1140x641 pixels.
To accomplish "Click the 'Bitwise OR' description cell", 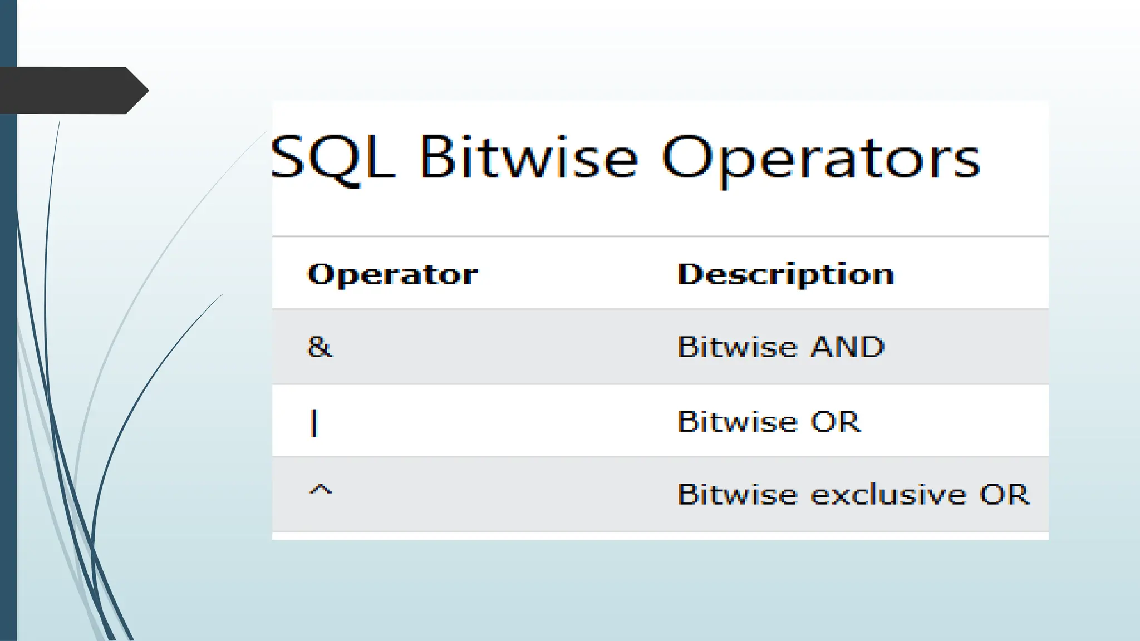I will (769, 421).
